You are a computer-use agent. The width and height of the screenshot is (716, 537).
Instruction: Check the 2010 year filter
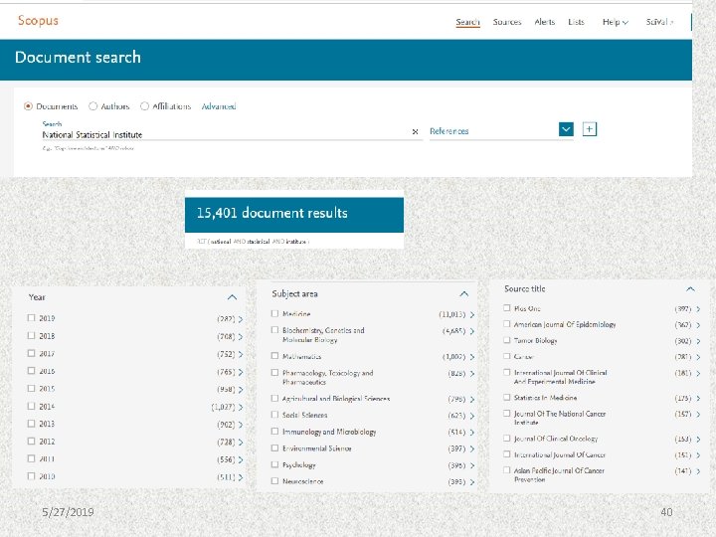click(31, 475)
